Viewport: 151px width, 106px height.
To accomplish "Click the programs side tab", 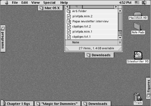I will (x=3, y=39).
